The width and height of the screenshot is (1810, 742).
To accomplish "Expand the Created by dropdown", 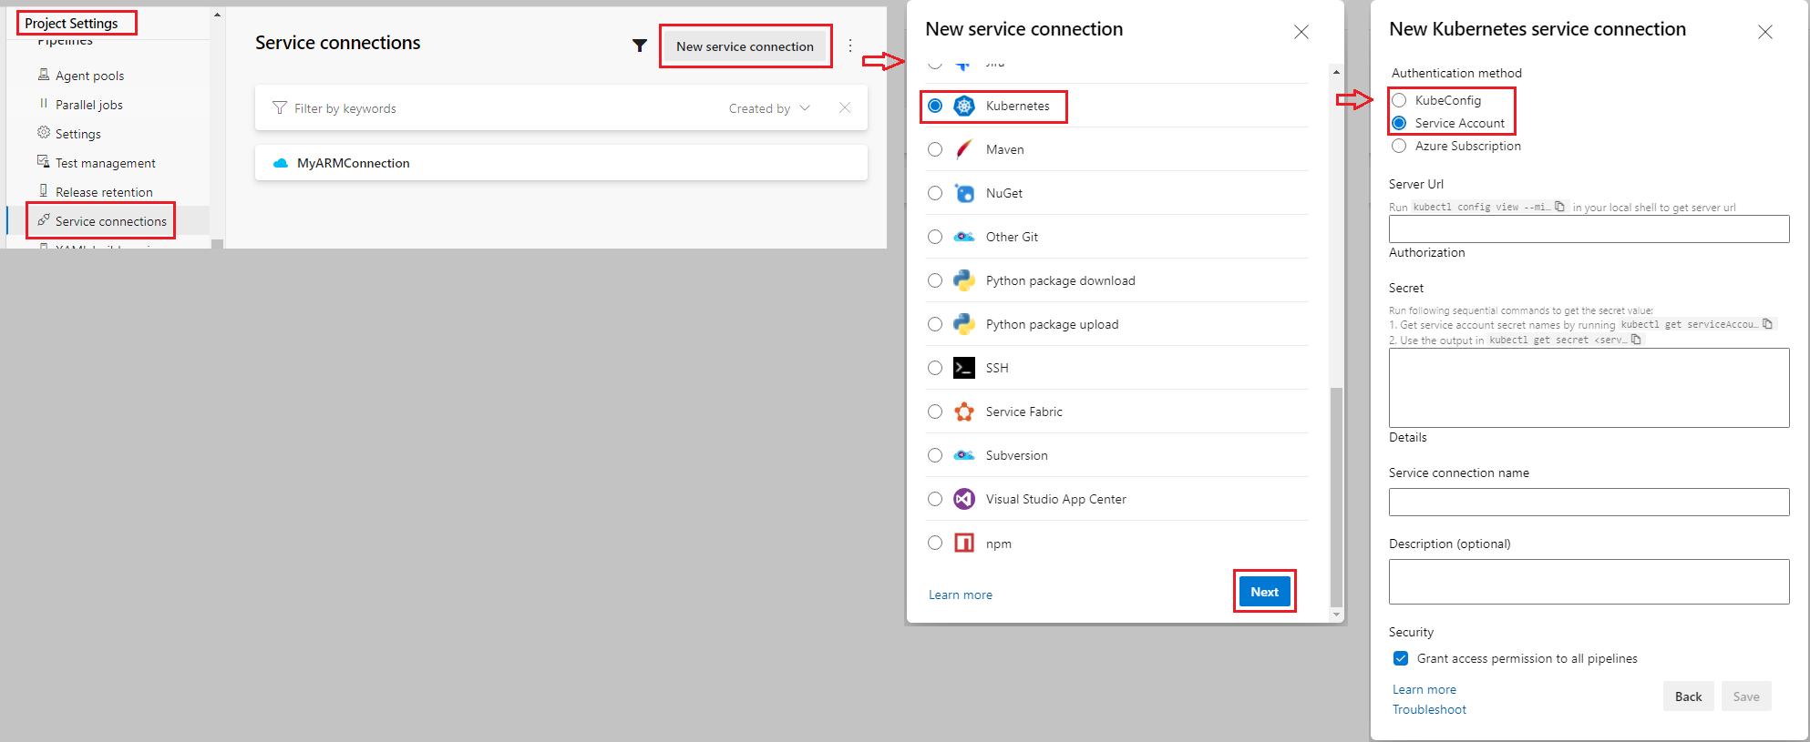I will tap(769, 108).
